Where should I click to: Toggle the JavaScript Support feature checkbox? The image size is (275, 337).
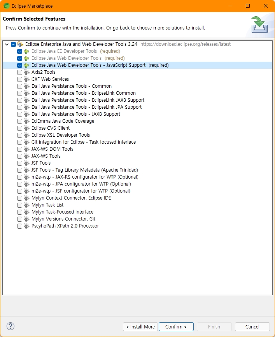pyautogui.click(x=19, y=65)
